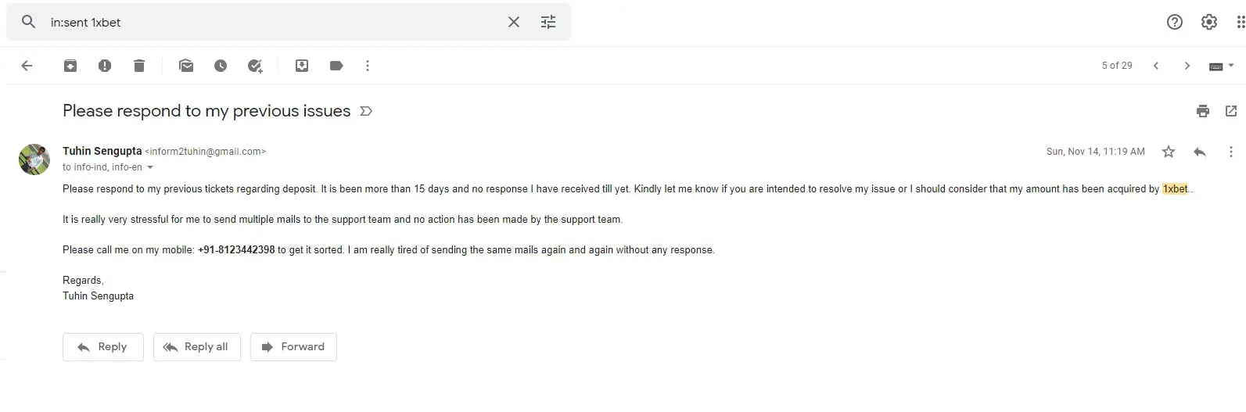Click the search box containing in:sent 1xbet
The height and width of the screenshot is (412, 1246).
point(274,22)
